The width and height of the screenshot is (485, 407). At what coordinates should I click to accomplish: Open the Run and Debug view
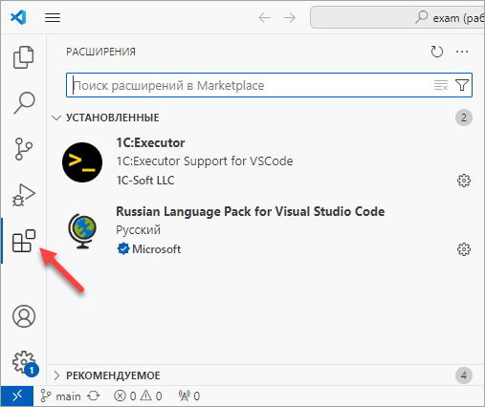click(x=24, y=195)
